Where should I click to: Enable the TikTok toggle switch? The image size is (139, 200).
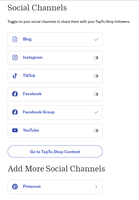[96, 76]
